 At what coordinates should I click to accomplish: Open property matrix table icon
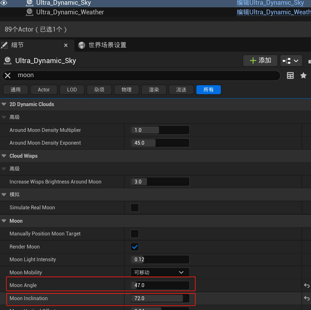[290, 76]
